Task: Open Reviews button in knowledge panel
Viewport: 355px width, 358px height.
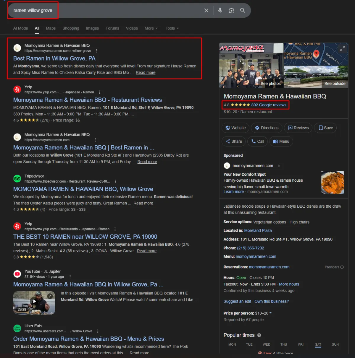Action: (298, 128)
